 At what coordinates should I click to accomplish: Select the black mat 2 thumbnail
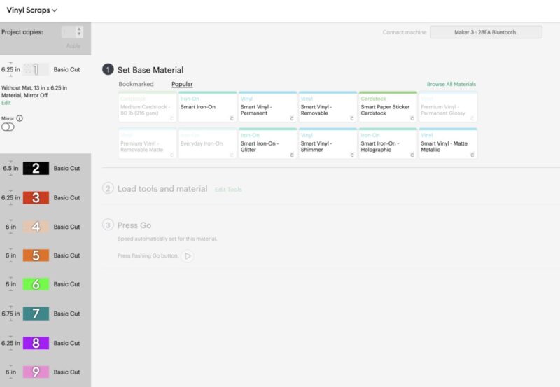click(36, 168)
